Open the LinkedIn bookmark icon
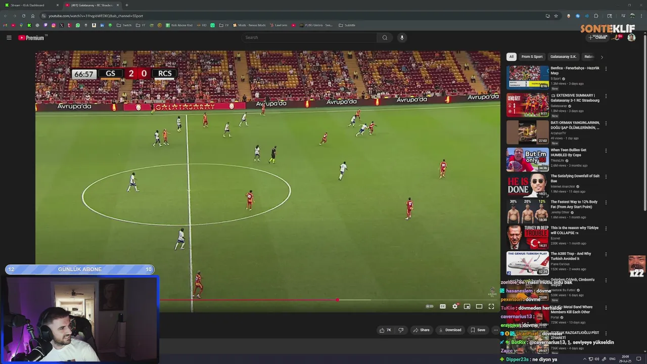Screen dimensions: 647x364 [102, 25]
